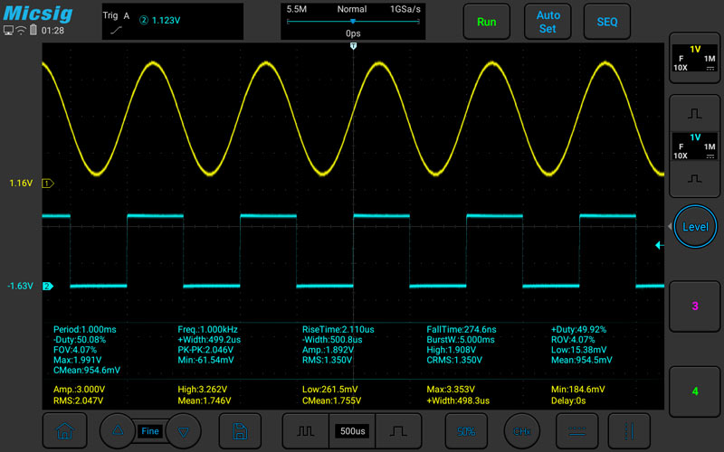The image size is (724, 452).
Task: Click the battery status icon
Action: (x=33, y=30)
